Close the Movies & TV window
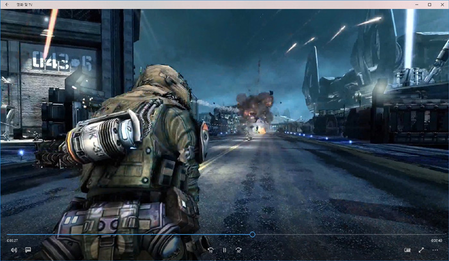This screenshot has height=261, width=449. tap(443, 4)
